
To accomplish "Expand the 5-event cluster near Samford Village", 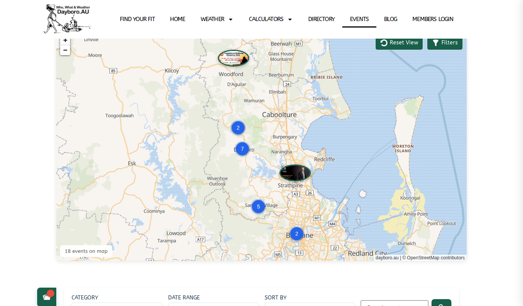I will (x=258, y=207).
